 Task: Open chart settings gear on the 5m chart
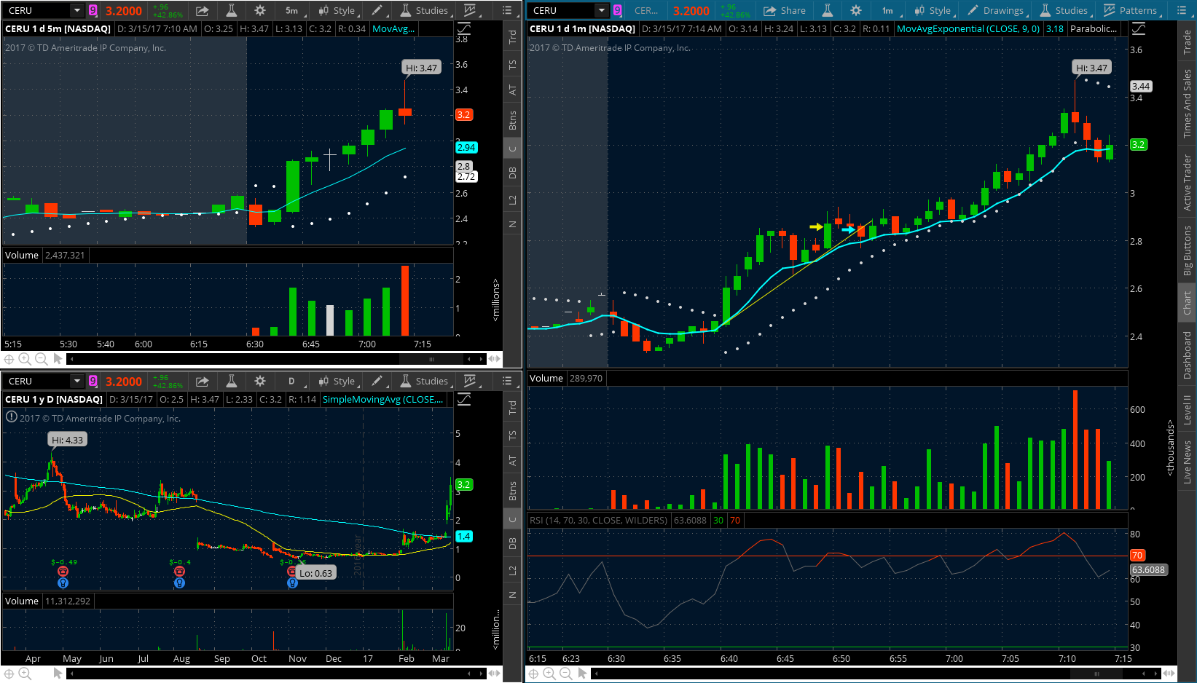[x=259, y=10]
